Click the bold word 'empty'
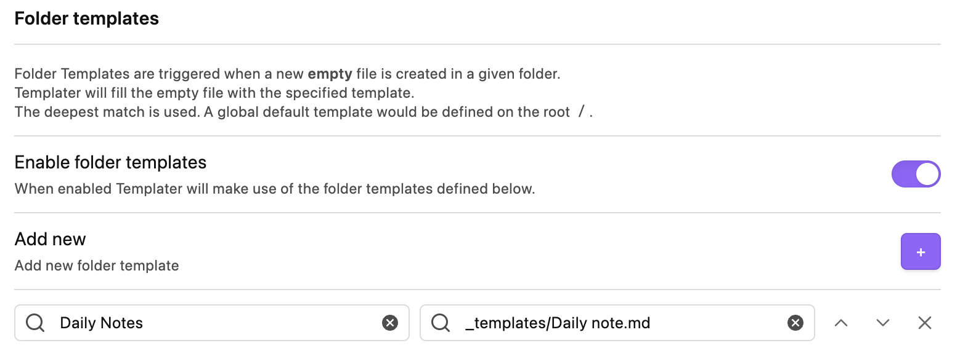 click(330, 74)
